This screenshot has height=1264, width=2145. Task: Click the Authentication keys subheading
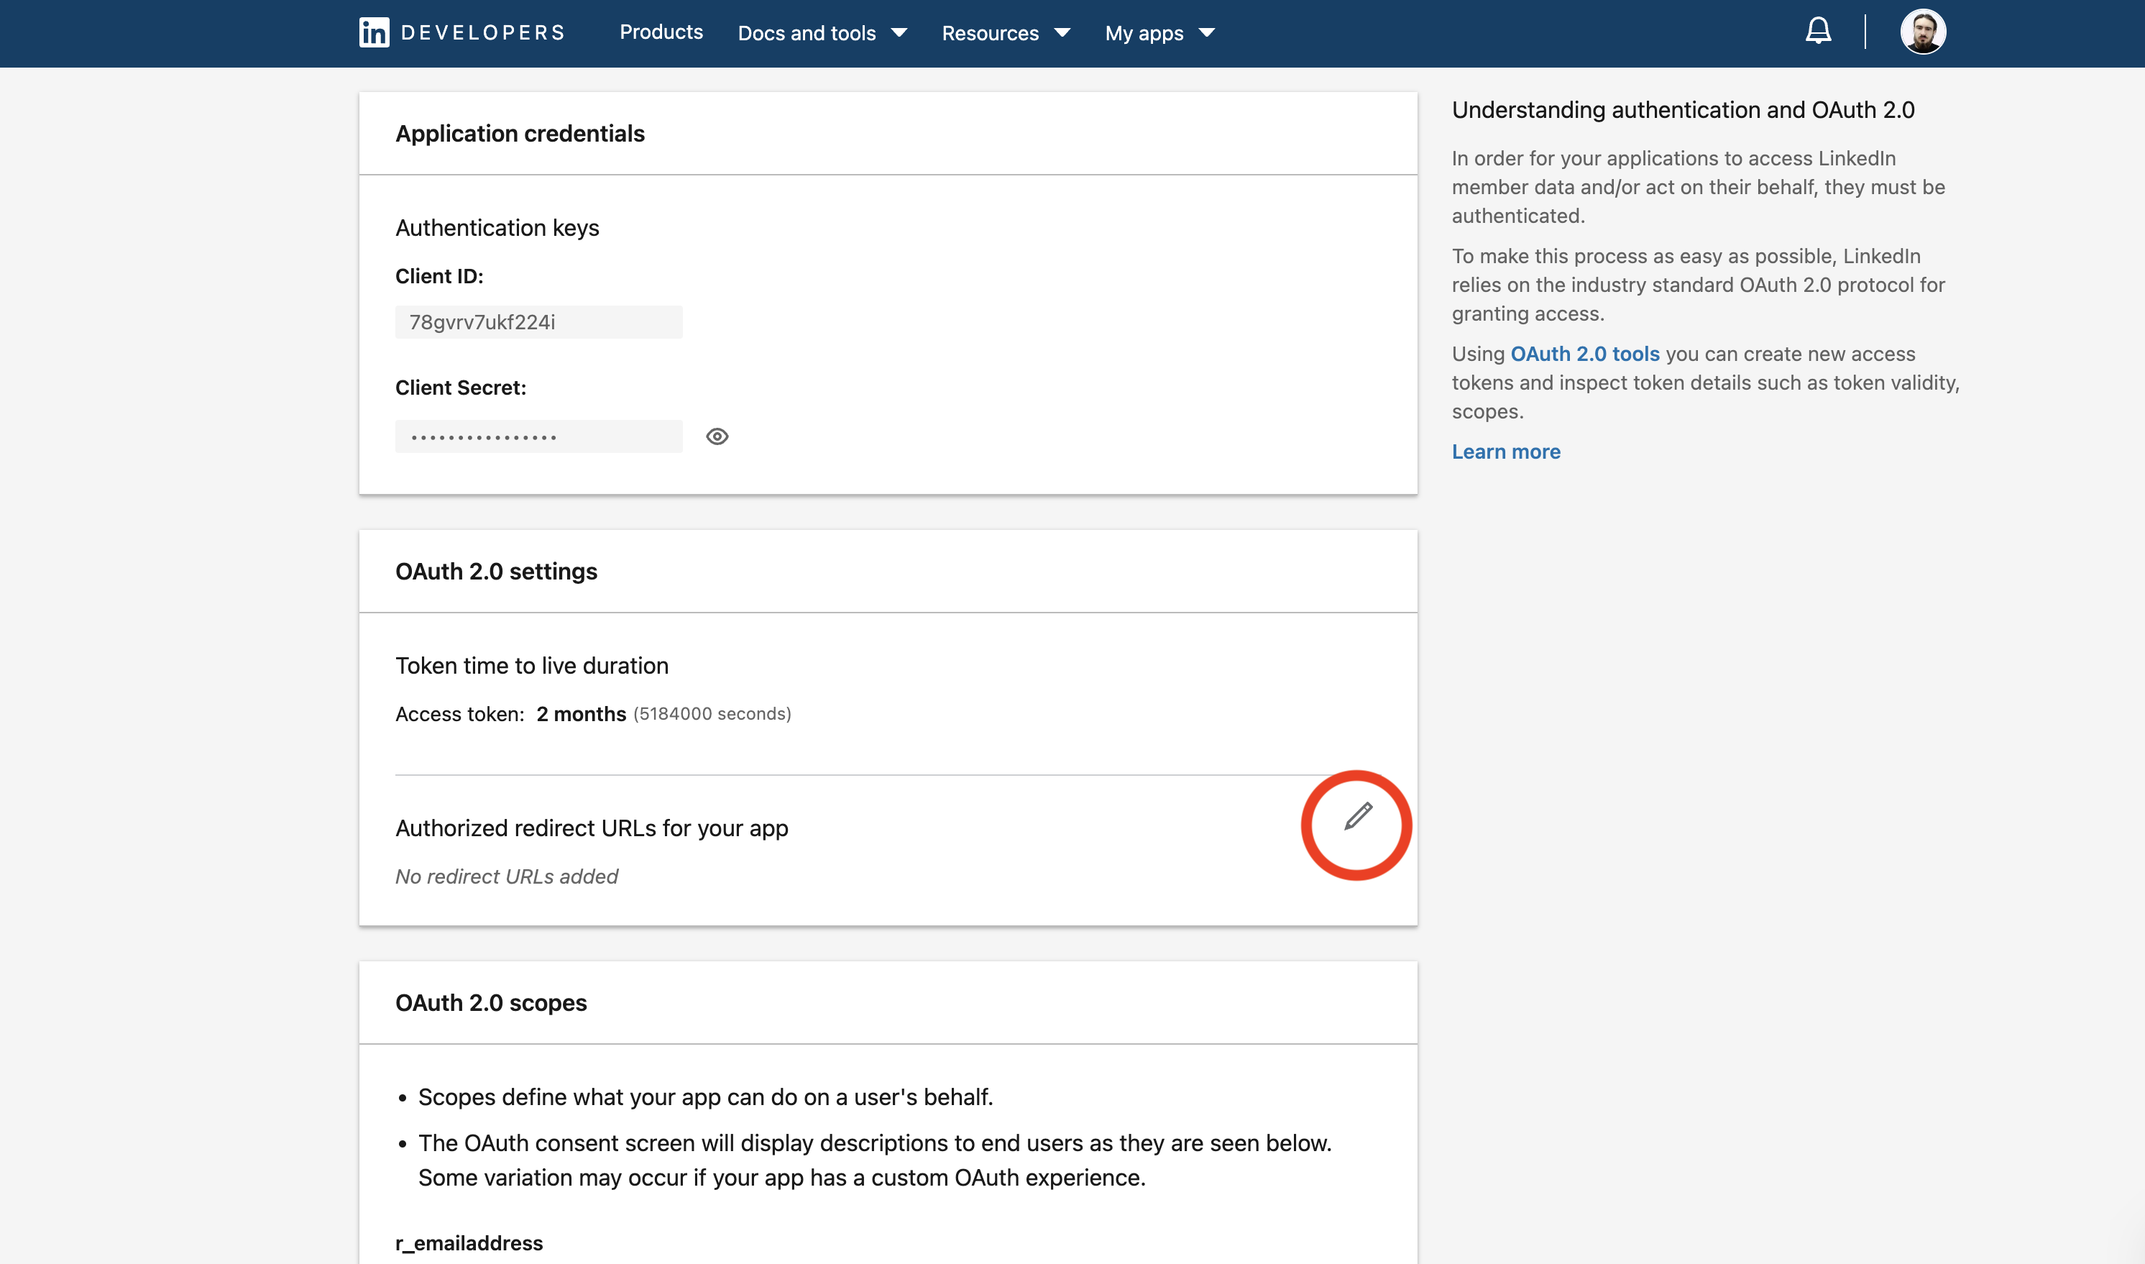point(497,227)
